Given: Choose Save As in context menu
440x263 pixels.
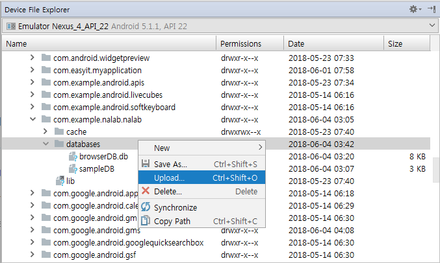Looking at the screenshot, I should 201,164.
